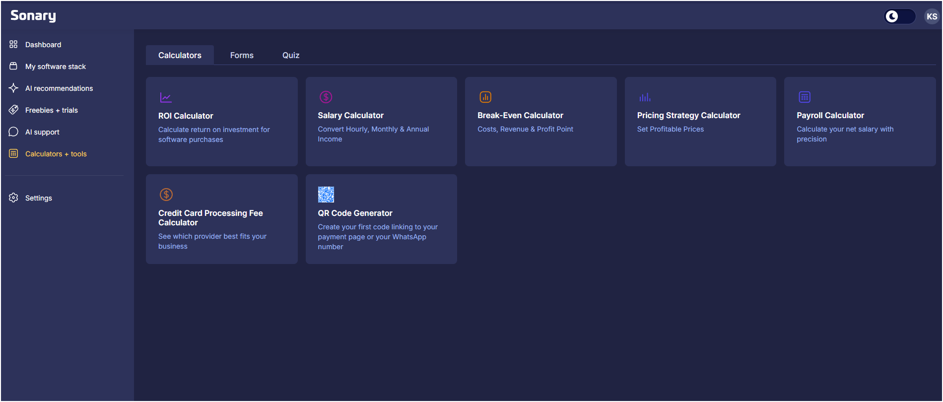Open My software stack page
Viewport: 943px width, 402px height.
(x=55, y=67)
